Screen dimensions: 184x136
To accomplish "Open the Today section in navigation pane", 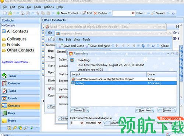I will pyautogui.click(x=20, y=76).
